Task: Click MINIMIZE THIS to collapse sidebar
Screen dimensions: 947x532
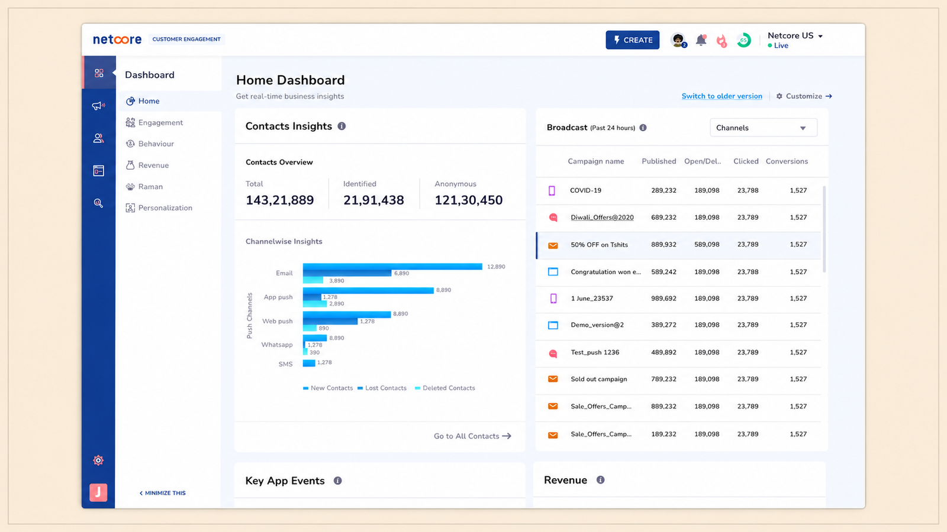Action: click(162, 493)
